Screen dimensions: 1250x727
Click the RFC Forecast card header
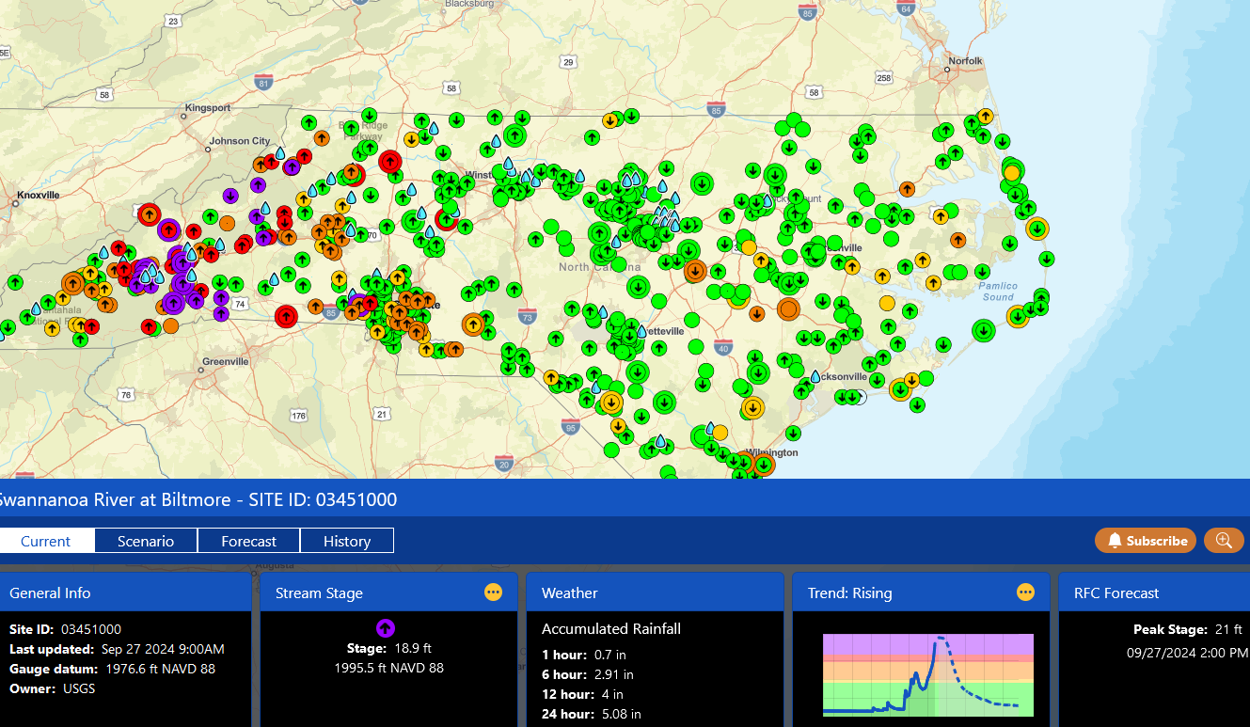(x=1154, y=593)
